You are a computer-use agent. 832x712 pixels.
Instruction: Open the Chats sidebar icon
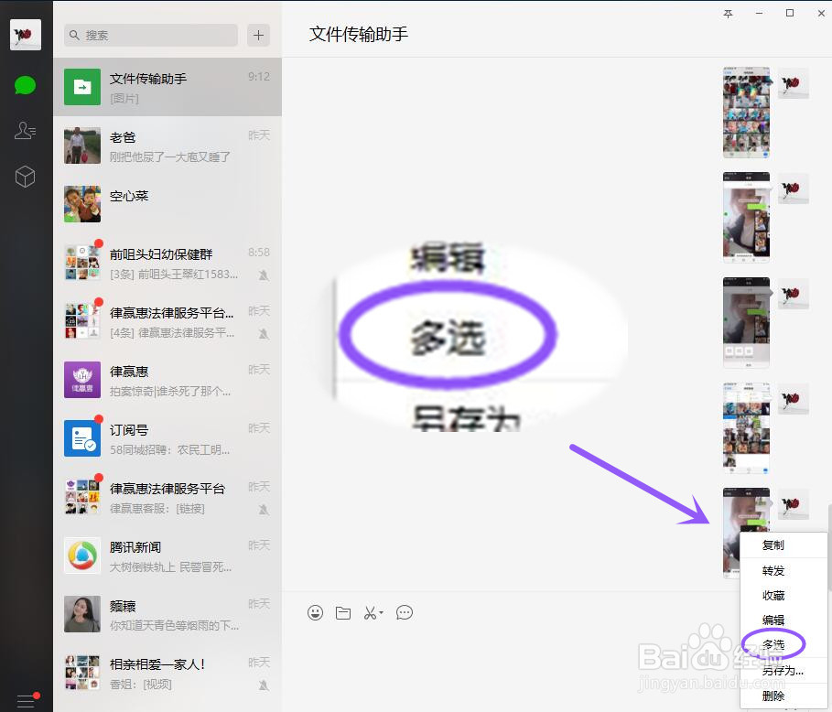click(x=25, y=85)
